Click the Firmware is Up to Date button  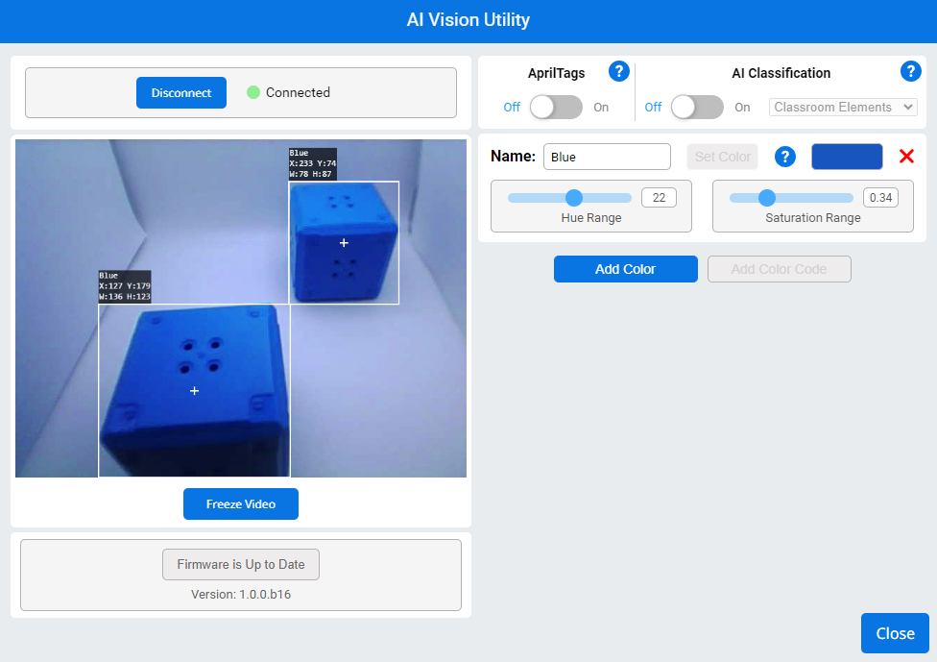pyautogui.click(x=241, y=564)
